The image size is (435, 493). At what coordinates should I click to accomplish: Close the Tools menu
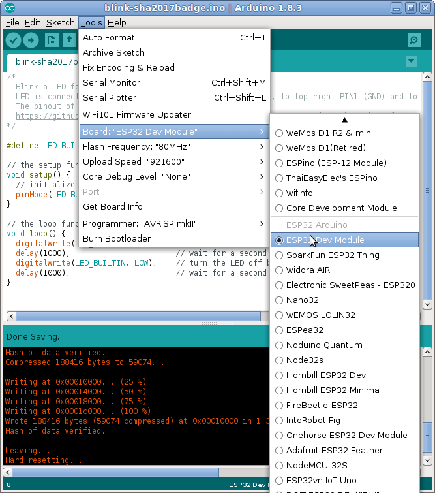point(91,23)
